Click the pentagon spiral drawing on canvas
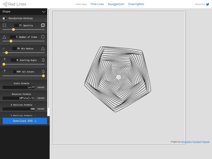The width and height of the screenshot is (212, 159). point(118,79)
